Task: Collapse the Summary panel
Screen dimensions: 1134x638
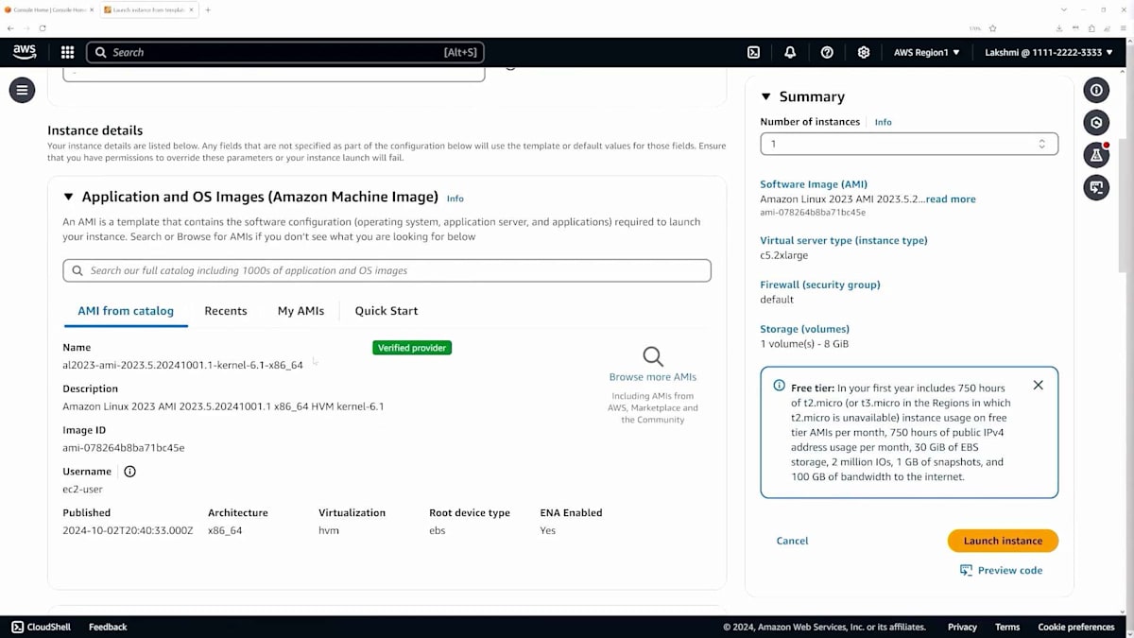Action: 766,97
